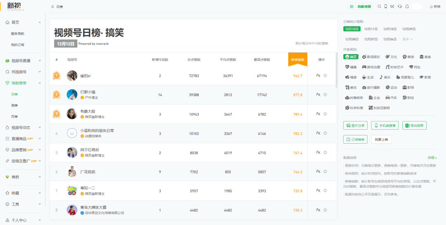Open the 详细 data description link
The image size is (446, 225).
(432, 158)
